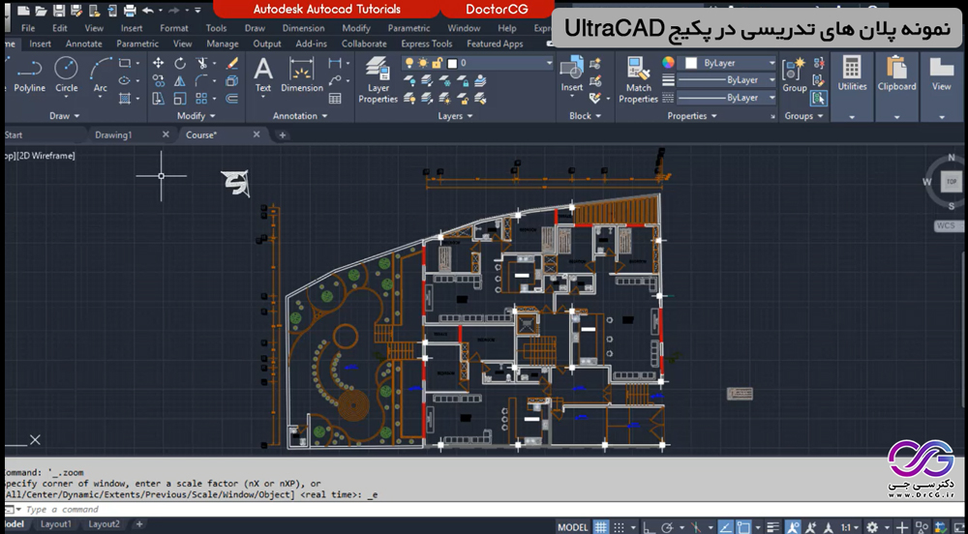Click the Dimension tool

coord(302,74)
